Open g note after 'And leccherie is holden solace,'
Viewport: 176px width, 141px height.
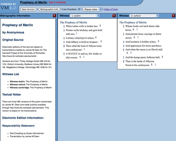click(x=158, y=41)
